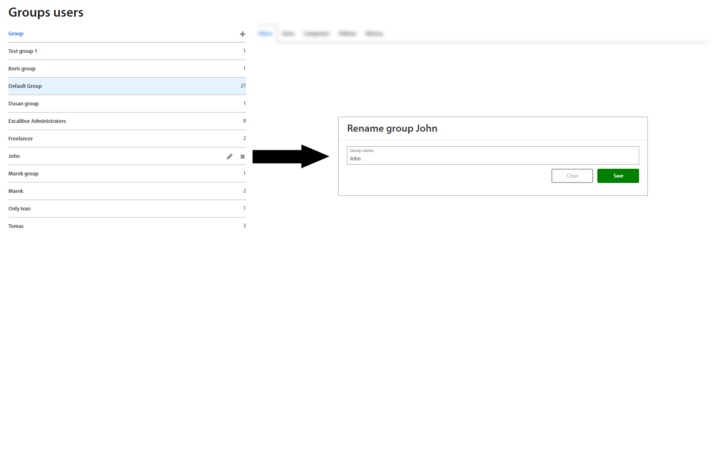Pick the John group name
Screen dimensions: 718x450
tap(14, 156)
